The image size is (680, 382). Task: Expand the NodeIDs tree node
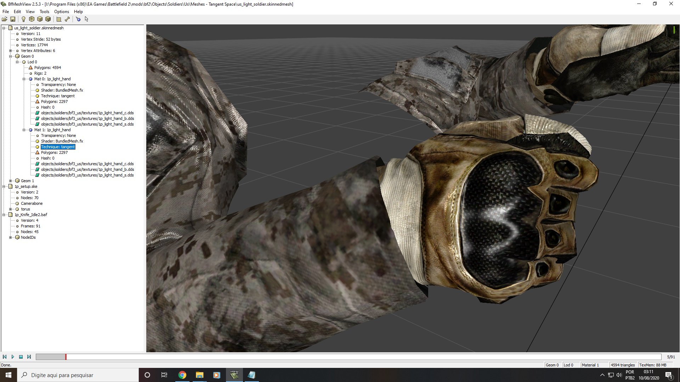click(x=11, y=237)
